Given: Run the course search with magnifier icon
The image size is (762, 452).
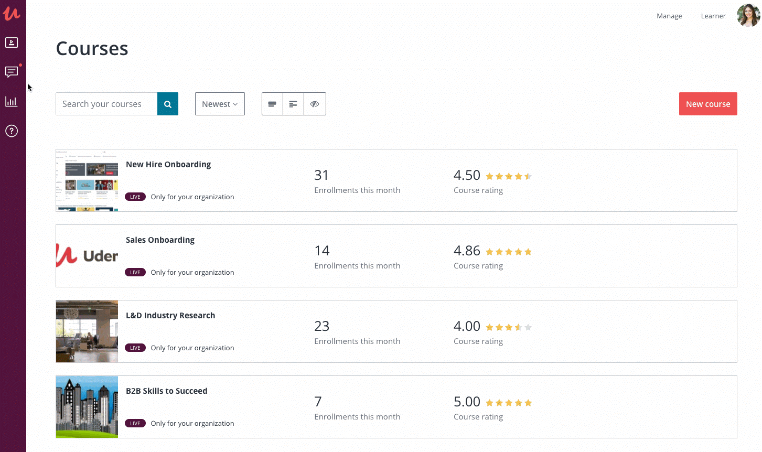Looking at the screenshot, I should pyautogui.click(x=167, y=104).
